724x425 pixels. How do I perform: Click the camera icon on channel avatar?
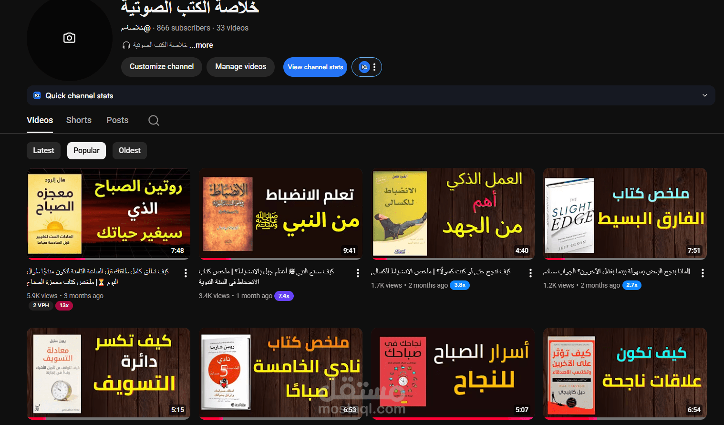(x=69, y=38)
